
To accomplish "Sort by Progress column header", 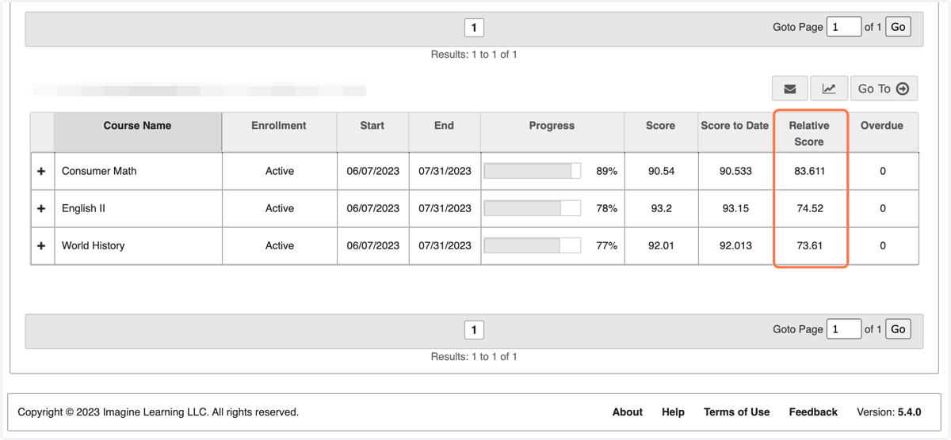I will [x=552, y=132].
